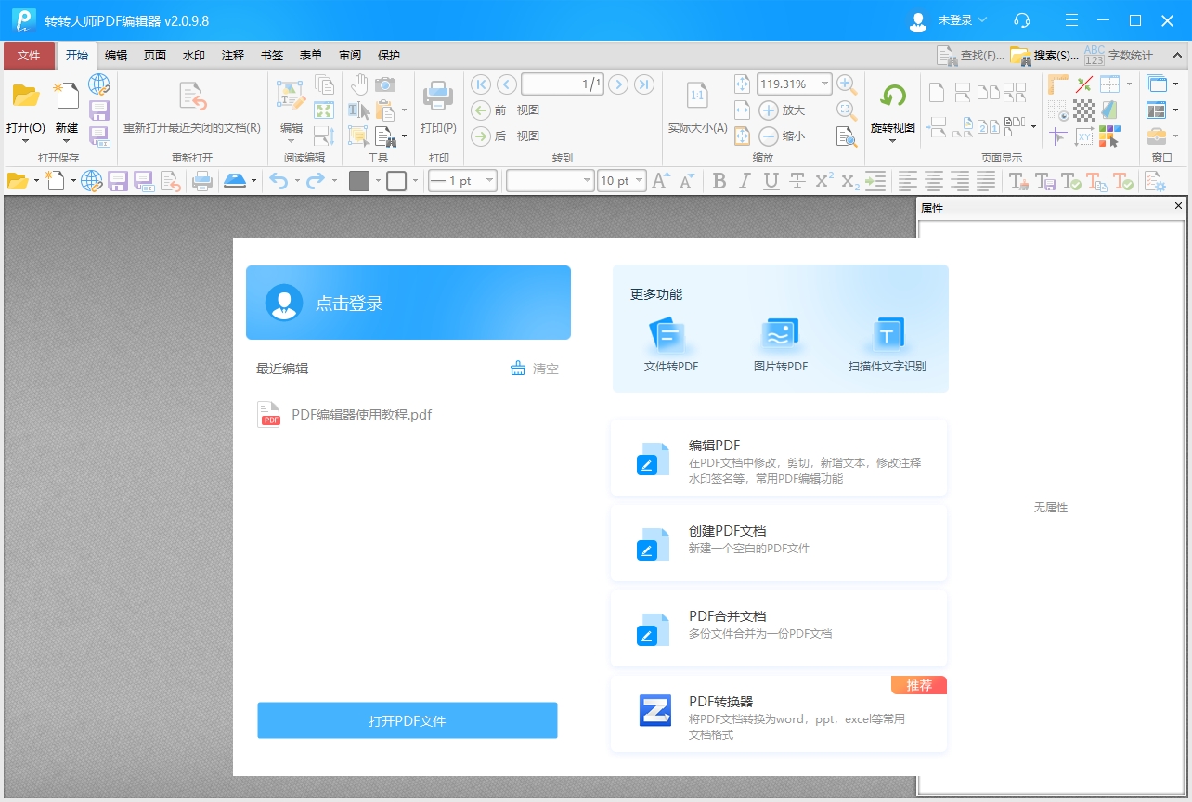The height and width of the screenshot is (802, 1192).
Task: Switch to the 水印 ribbon tab
Action: 194,56
